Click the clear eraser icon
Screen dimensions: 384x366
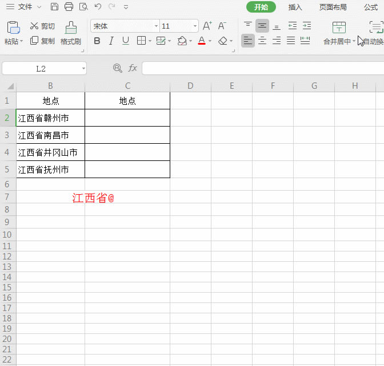(x=223, y=41)
